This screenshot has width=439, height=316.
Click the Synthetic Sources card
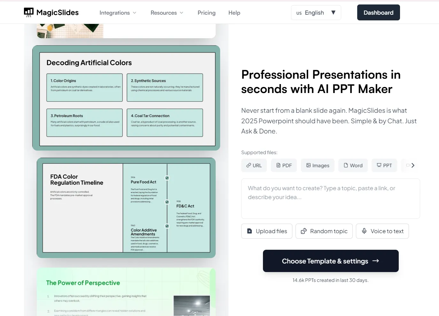click(x=165, y=88)
